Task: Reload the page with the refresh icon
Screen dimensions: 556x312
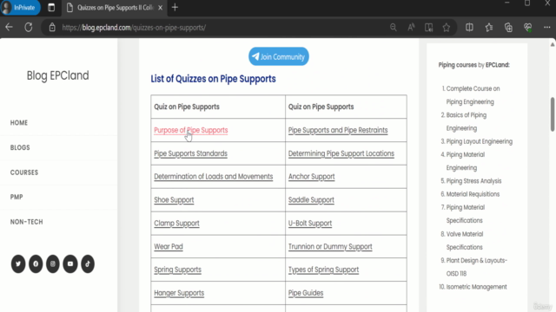Action: pos(29,27)
